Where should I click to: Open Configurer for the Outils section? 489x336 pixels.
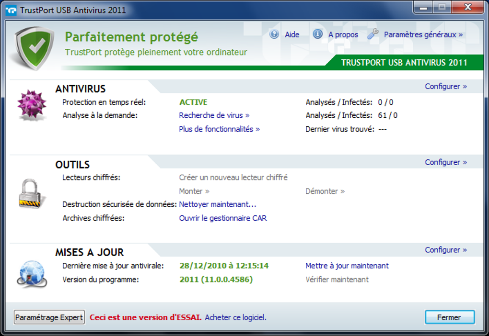click(x=446, y=162)
